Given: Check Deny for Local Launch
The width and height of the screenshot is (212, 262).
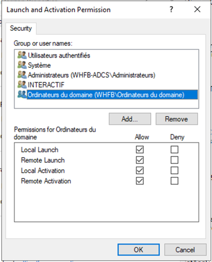Looking at the screenshot, I should pos(174,150).
